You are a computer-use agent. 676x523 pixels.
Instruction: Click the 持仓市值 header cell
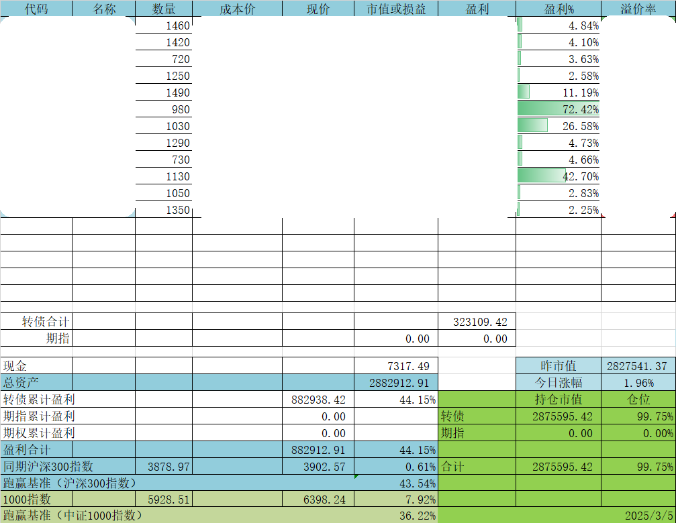tap(559, 399)
